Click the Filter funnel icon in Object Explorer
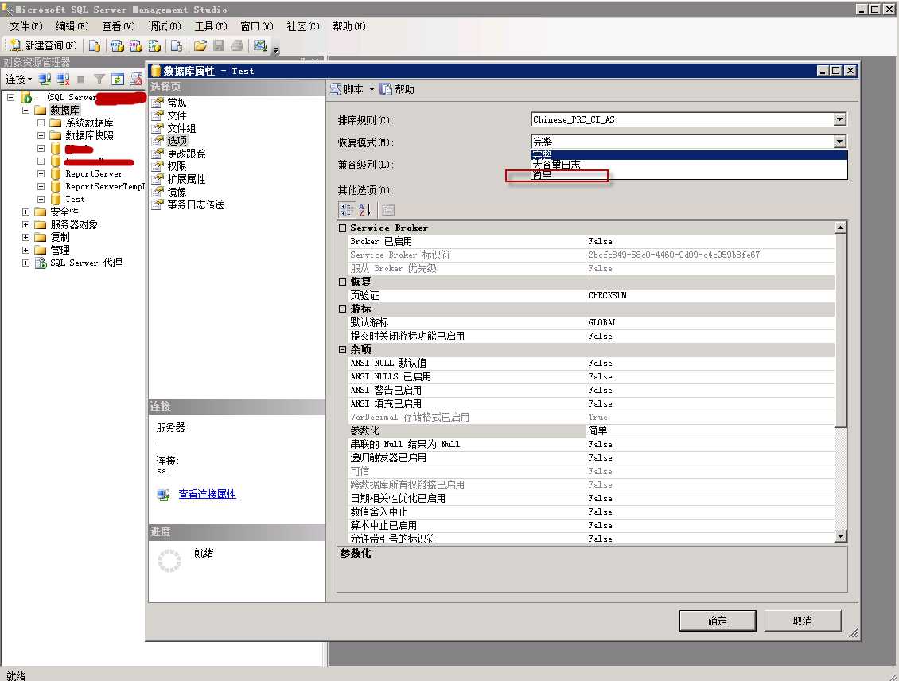The image size is (899, 681). point(99,79)
